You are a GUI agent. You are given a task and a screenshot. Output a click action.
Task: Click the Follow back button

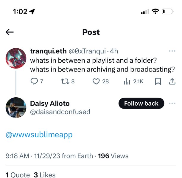(141, 103)
